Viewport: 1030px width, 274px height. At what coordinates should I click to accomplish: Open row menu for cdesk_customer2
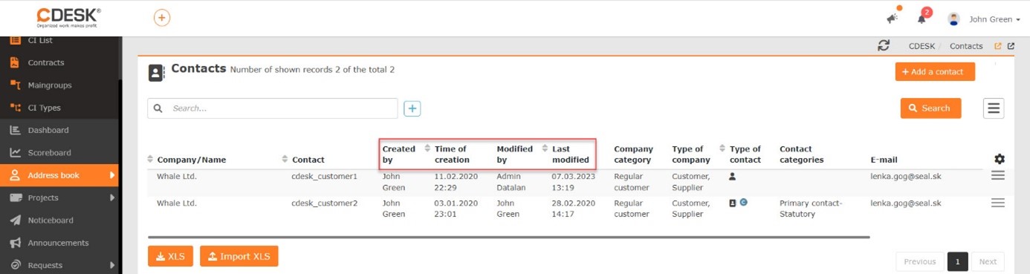coord(998,203)
